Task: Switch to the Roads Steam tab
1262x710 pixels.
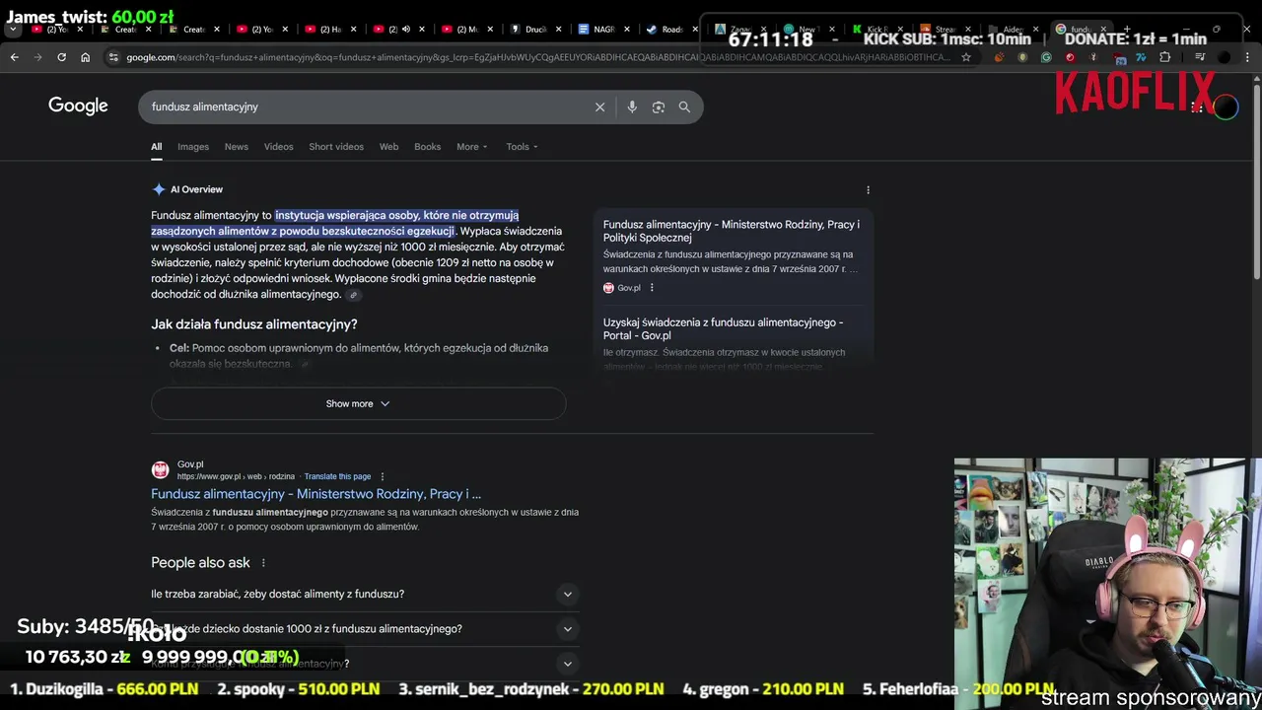Action: [x=671, y=30]
